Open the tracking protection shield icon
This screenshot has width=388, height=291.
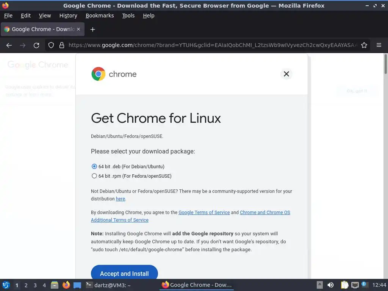(51, 45)
